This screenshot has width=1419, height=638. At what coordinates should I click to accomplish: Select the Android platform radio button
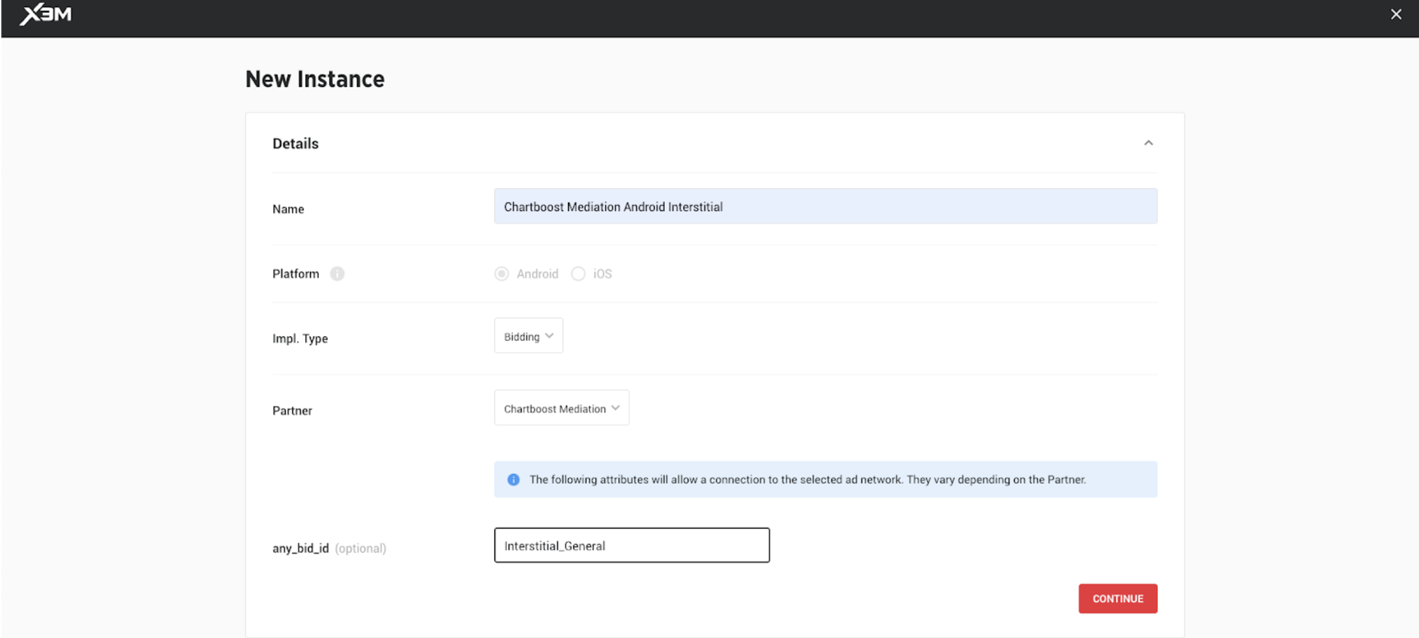(x=501, y=274)
